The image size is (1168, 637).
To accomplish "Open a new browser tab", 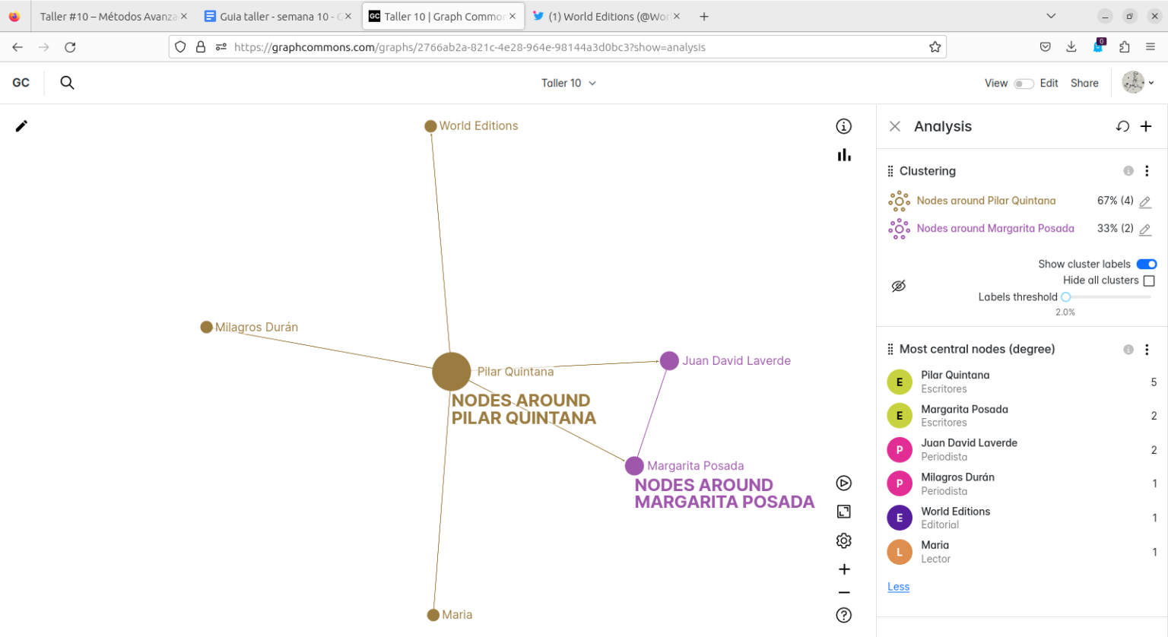I will click(x=704, y=16).
